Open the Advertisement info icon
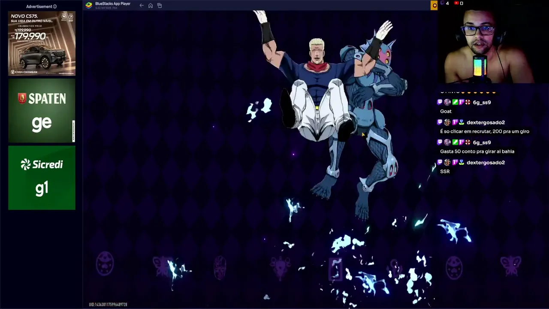This screenshot has width=549, height=309. click(55, 6)
